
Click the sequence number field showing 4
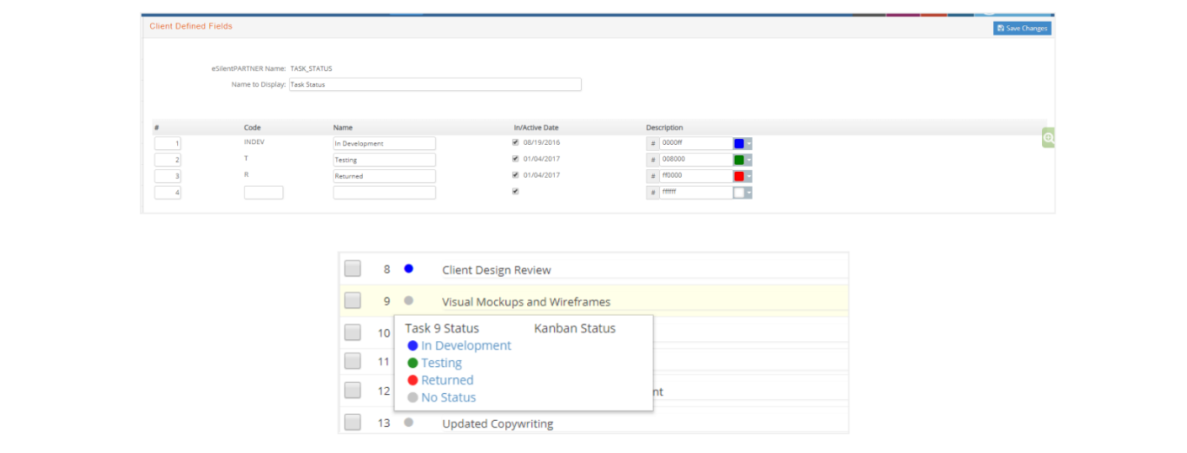[168, 193]
